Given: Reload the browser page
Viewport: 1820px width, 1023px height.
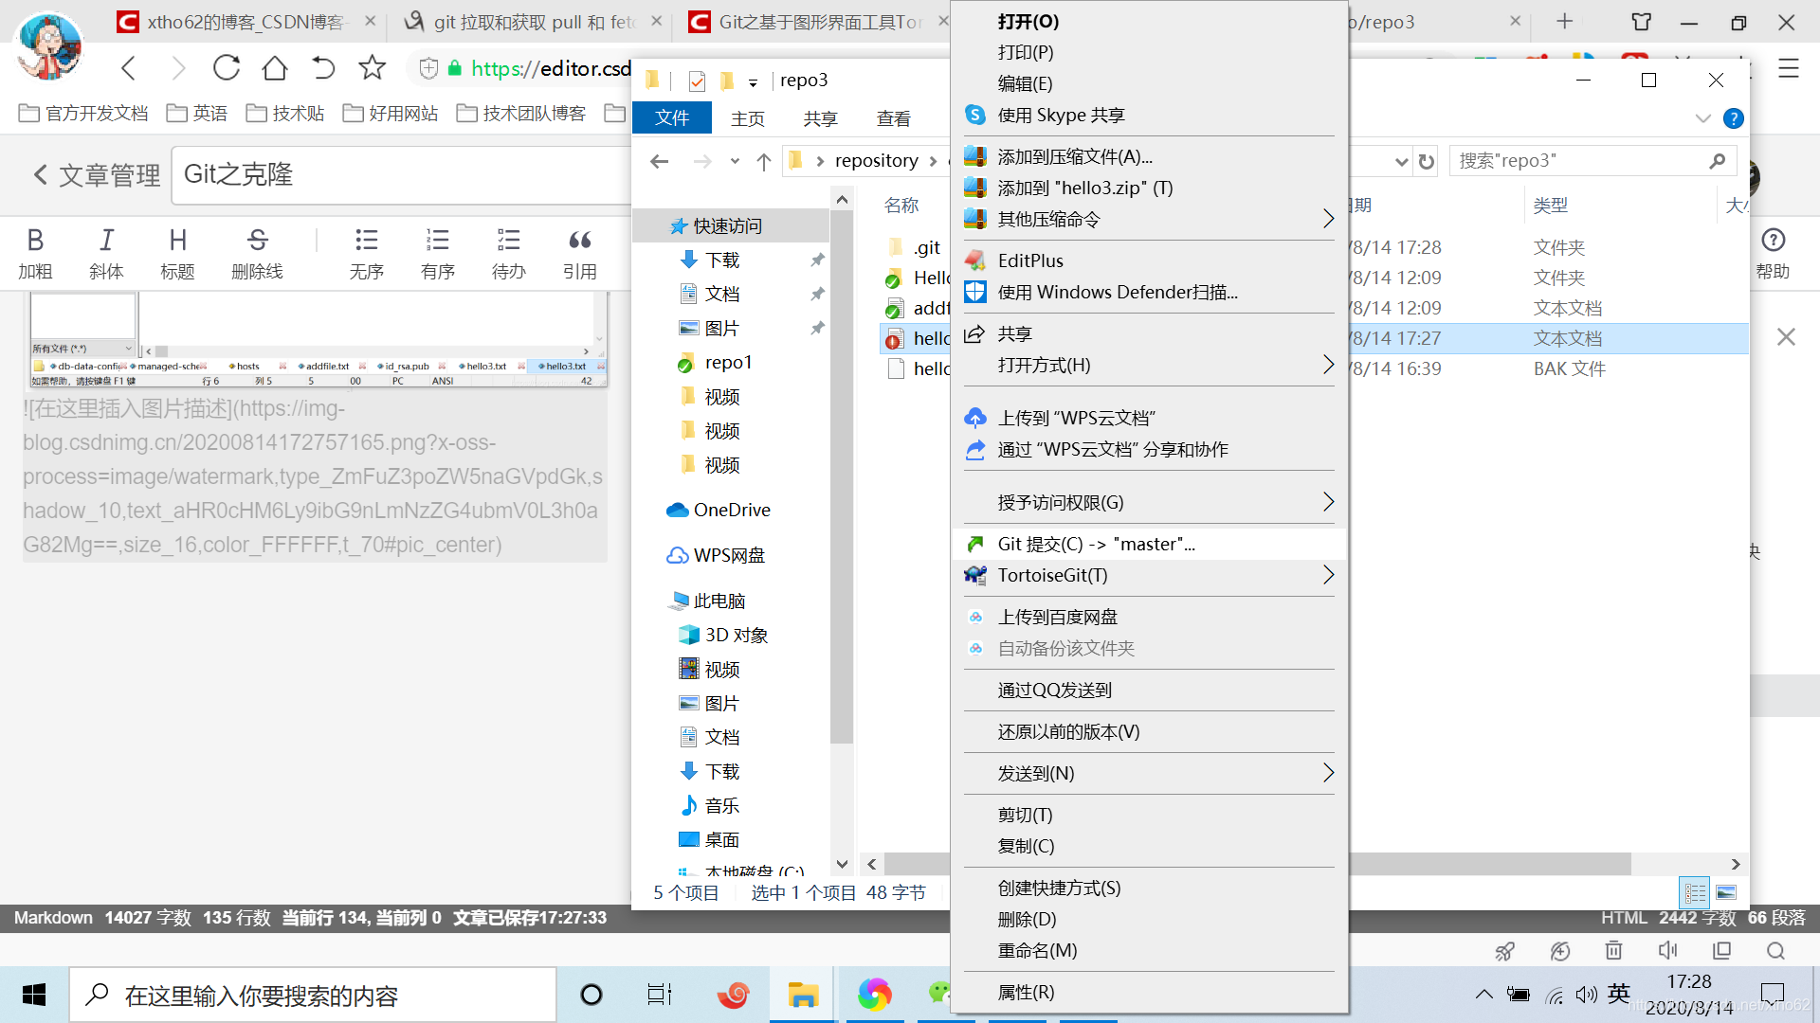Looking at the screenshot, I should (x=227, y=67).
